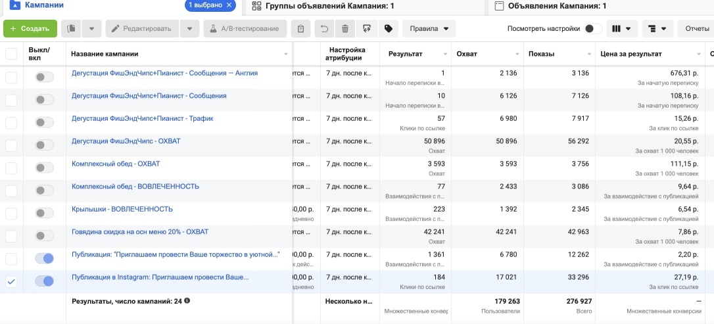
Task: Expand the edit options dropdown arrow
Action: 189,29
